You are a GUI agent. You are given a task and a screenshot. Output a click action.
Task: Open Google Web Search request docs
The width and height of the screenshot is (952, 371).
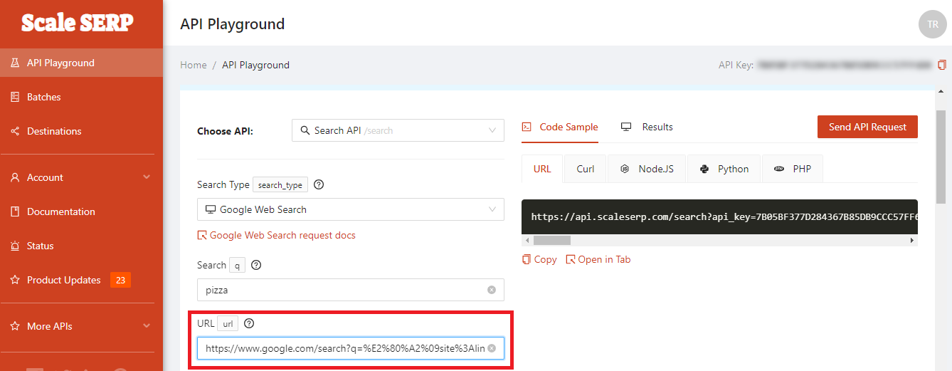click(x=276, y=235)
